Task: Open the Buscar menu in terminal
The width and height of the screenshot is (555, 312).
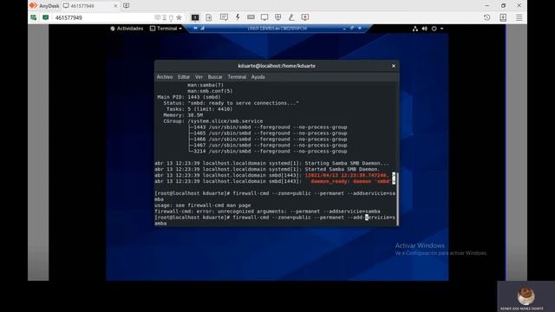Action: pyautogui.click(x=215, y=77)
